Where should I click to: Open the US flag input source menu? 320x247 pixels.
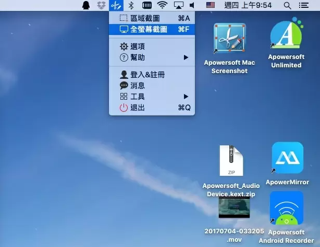click(x=211, y=5)
